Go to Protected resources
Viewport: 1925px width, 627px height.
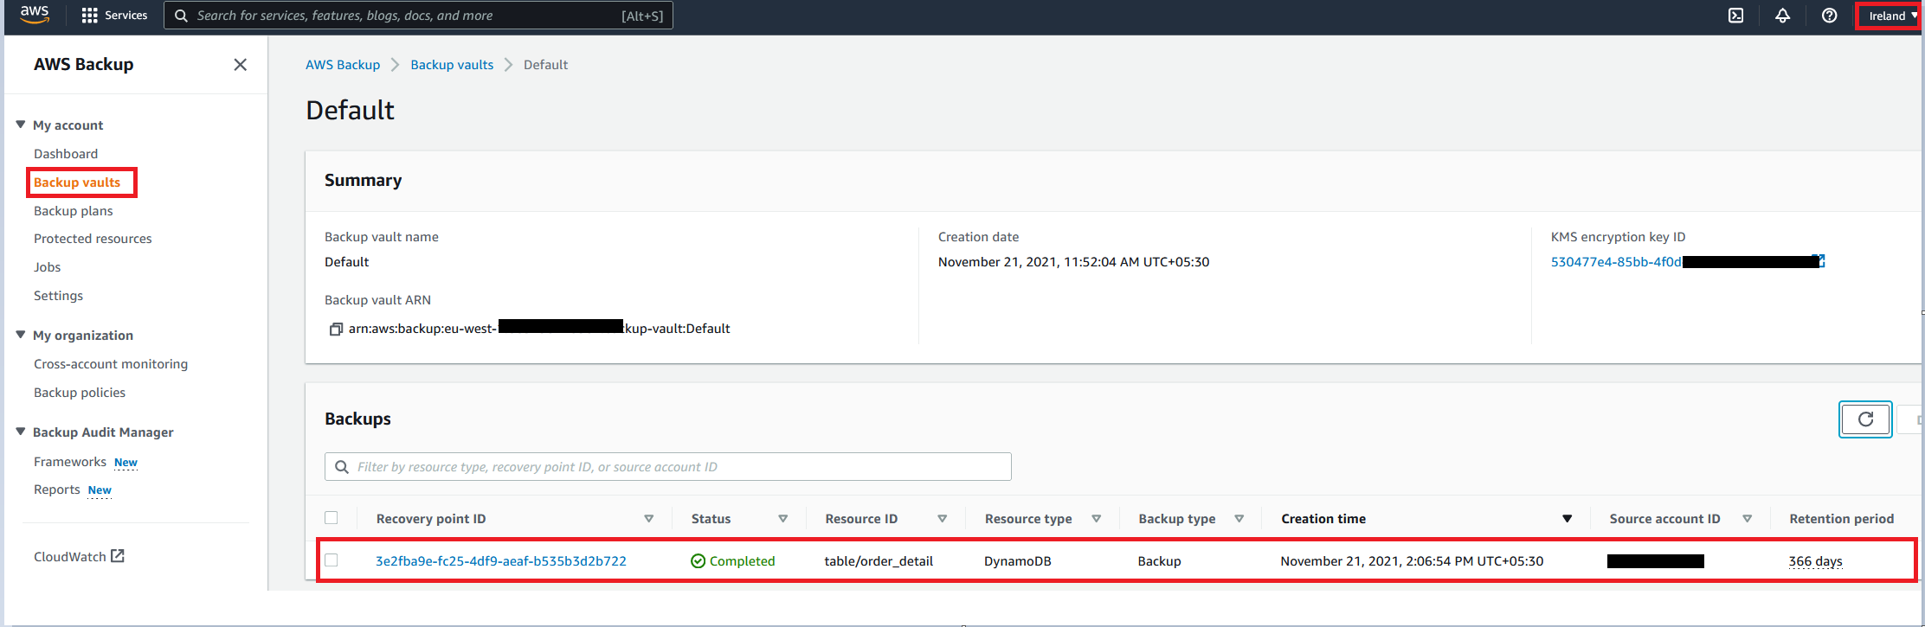pos(93,239)
